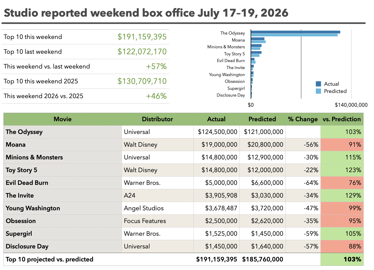This screenshot has height=270, width=374.
Task: Select the +57% weekend comparison value
Action: click(x=156, y=66)
